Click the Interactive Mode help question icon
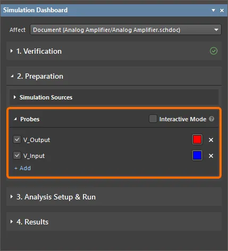Image resolution: width=228 pixels, height=251 pixels. coord(212,119)
